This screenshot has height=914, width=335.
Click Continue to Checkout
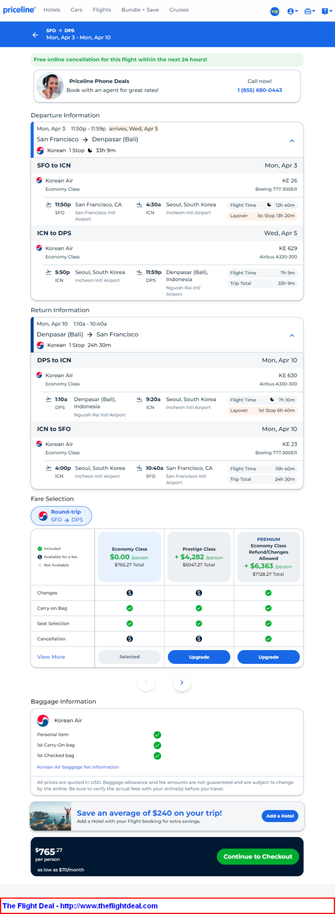(x=258, y=856)
